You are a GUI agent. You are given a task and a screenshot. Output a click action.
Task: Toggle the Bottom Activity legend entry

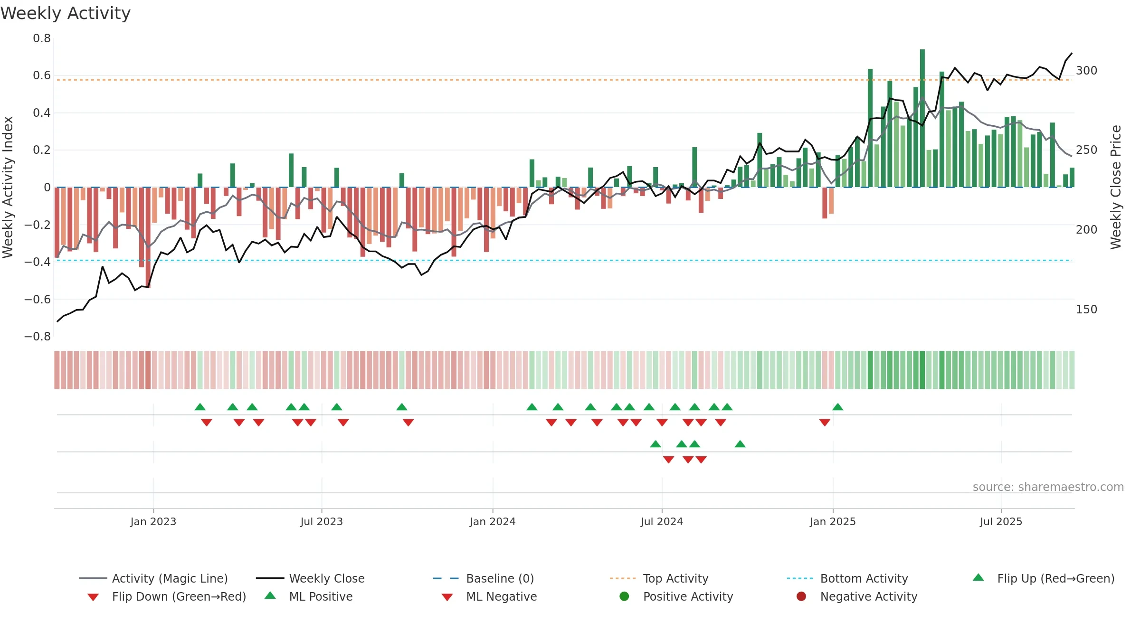[x=847, y=578]
